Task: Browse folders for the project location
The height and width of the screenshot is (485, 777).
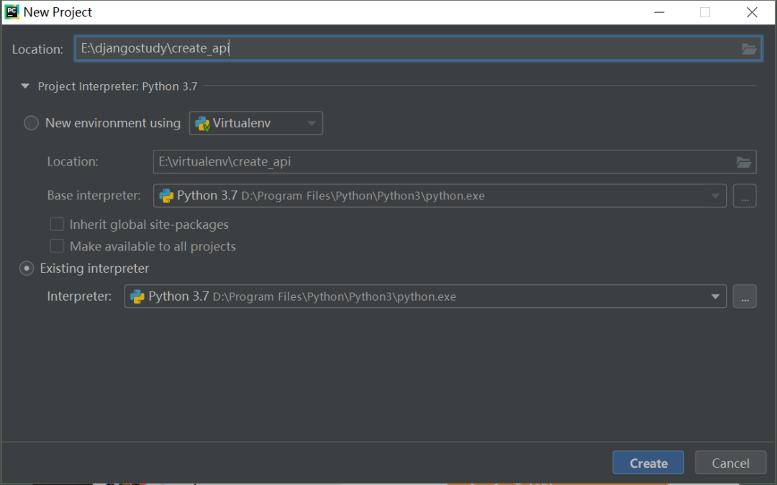Action: point(748,48)
